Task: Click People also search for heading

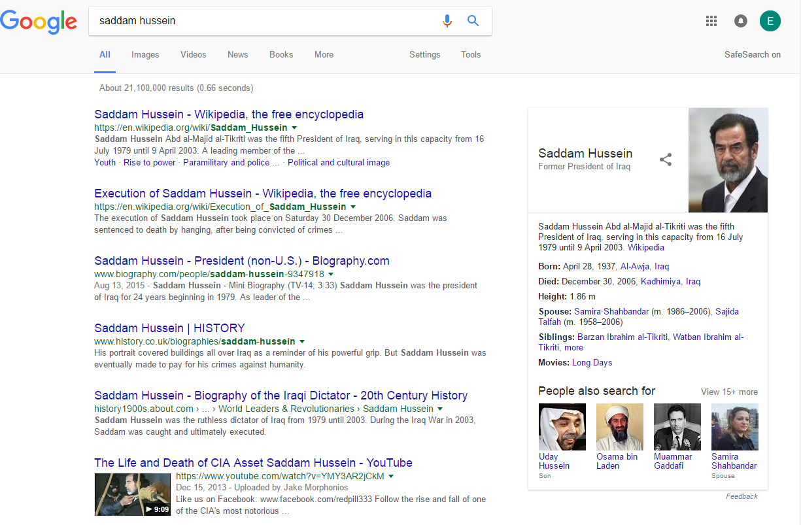Action: point(596,391)
